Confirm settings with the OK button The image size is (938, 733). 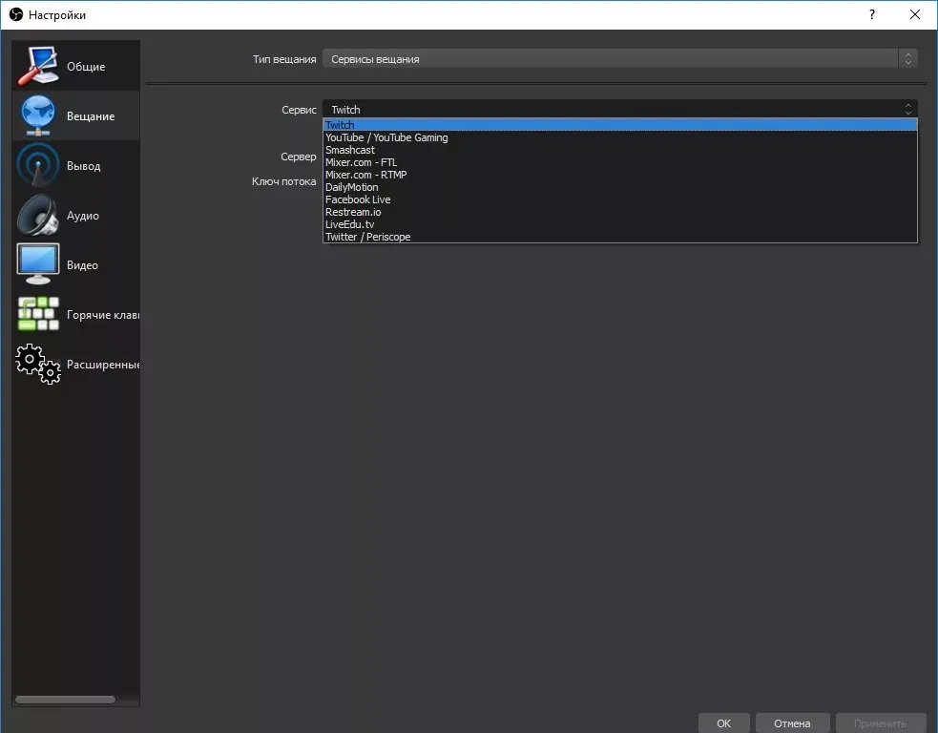coord(724,723)
